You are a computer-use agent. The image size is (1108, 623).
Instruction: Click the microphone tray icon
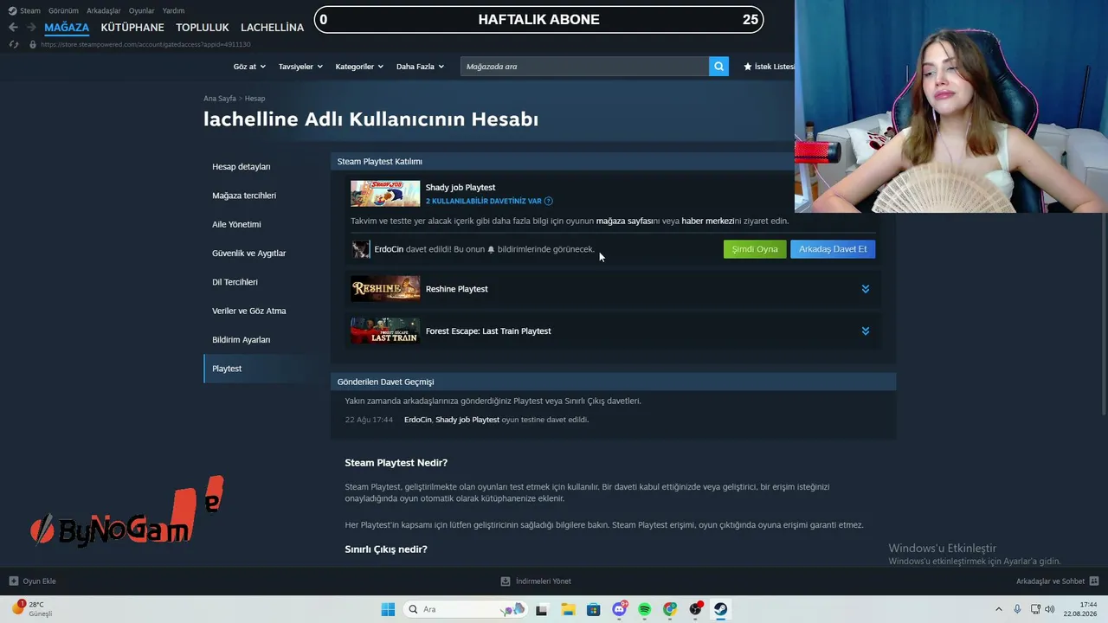click(x=1017, y=609)
